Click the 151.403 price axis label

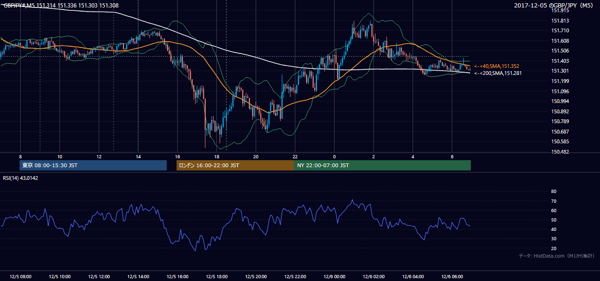click(561, 61)
